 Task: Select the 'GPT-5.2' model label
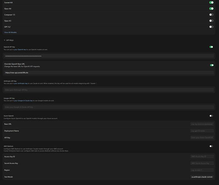(x=7, y=27)
